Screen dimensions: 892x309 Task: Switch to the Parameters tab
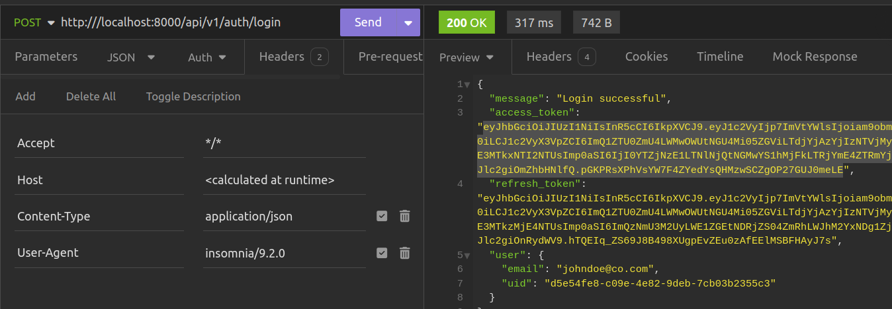pyautogui.click(x=46, y=57)
